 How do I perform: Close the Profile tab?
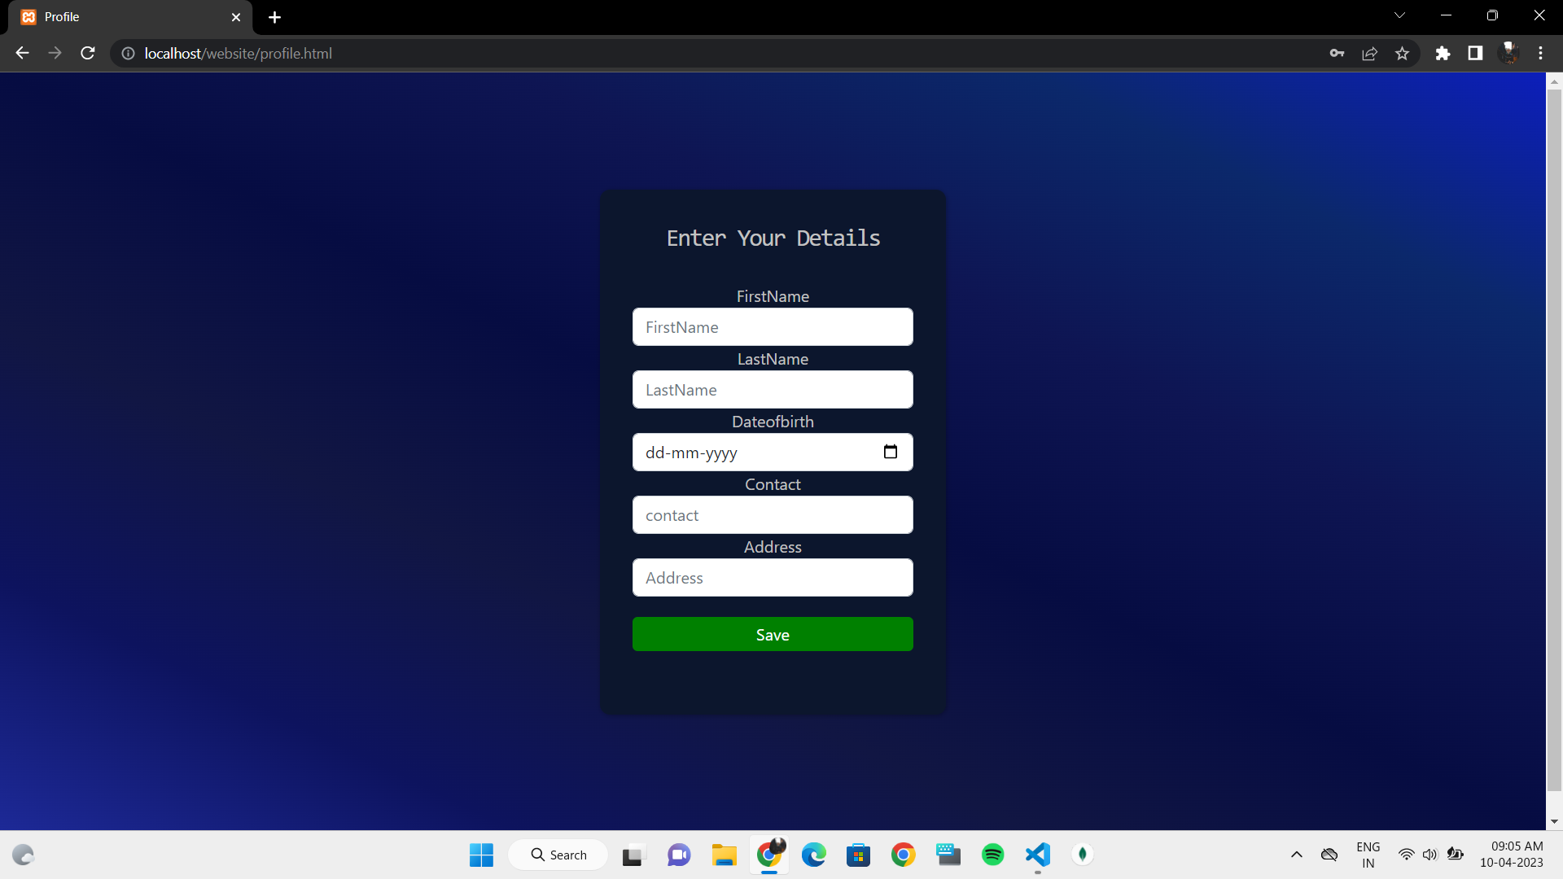236,17
